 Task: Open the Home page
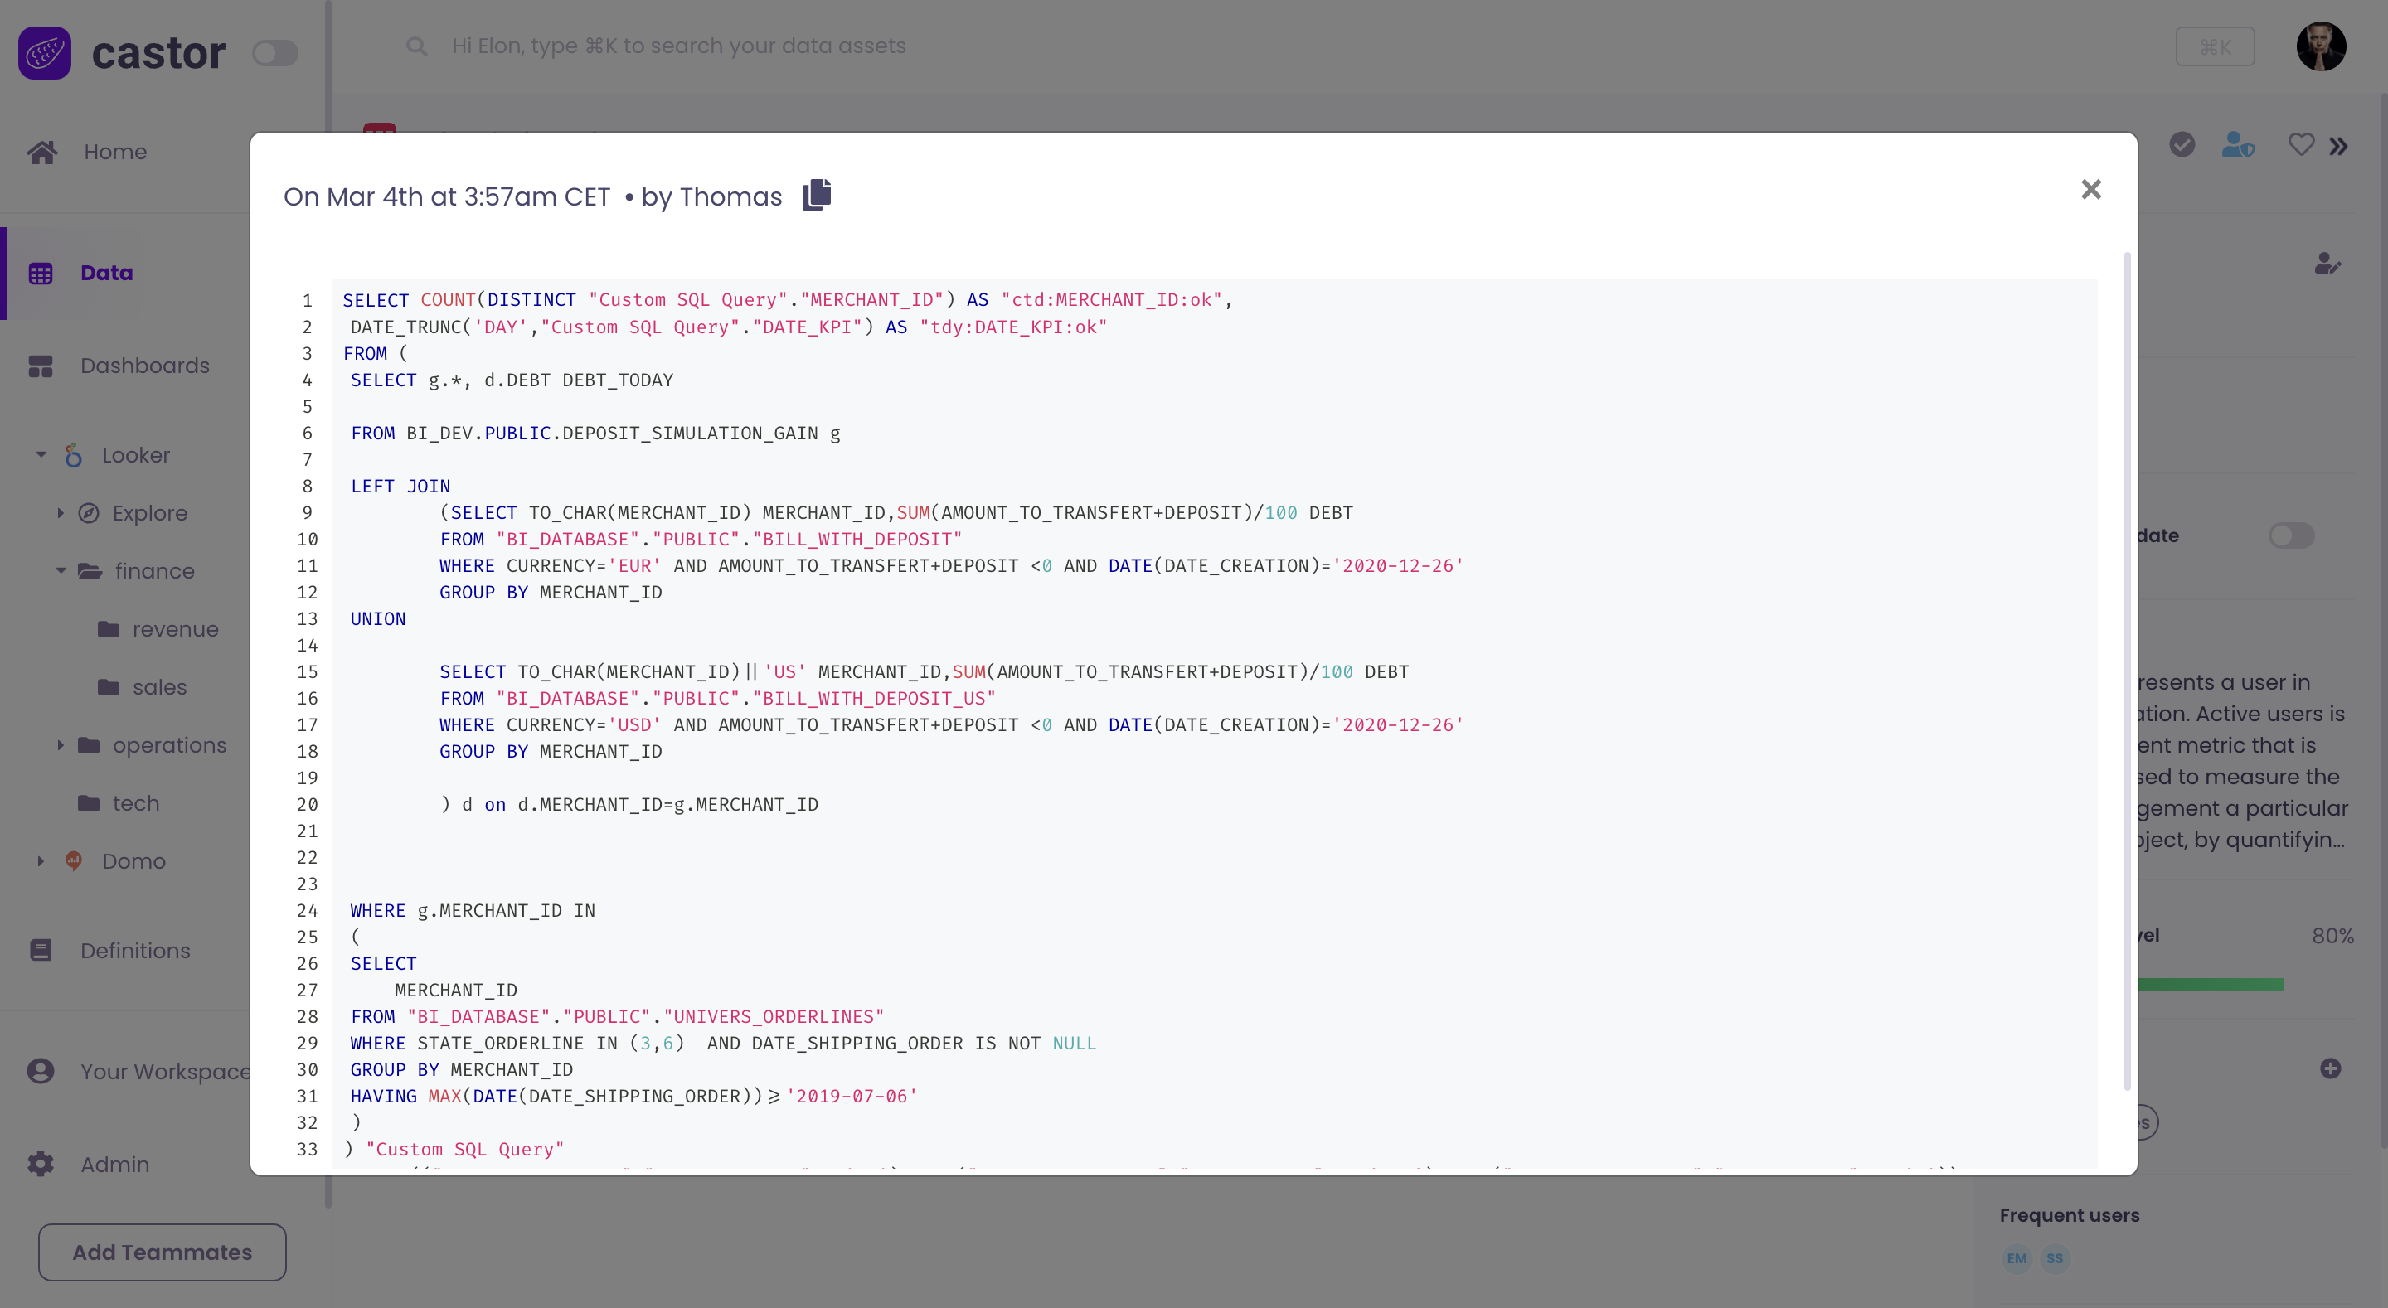coord(114,151)
